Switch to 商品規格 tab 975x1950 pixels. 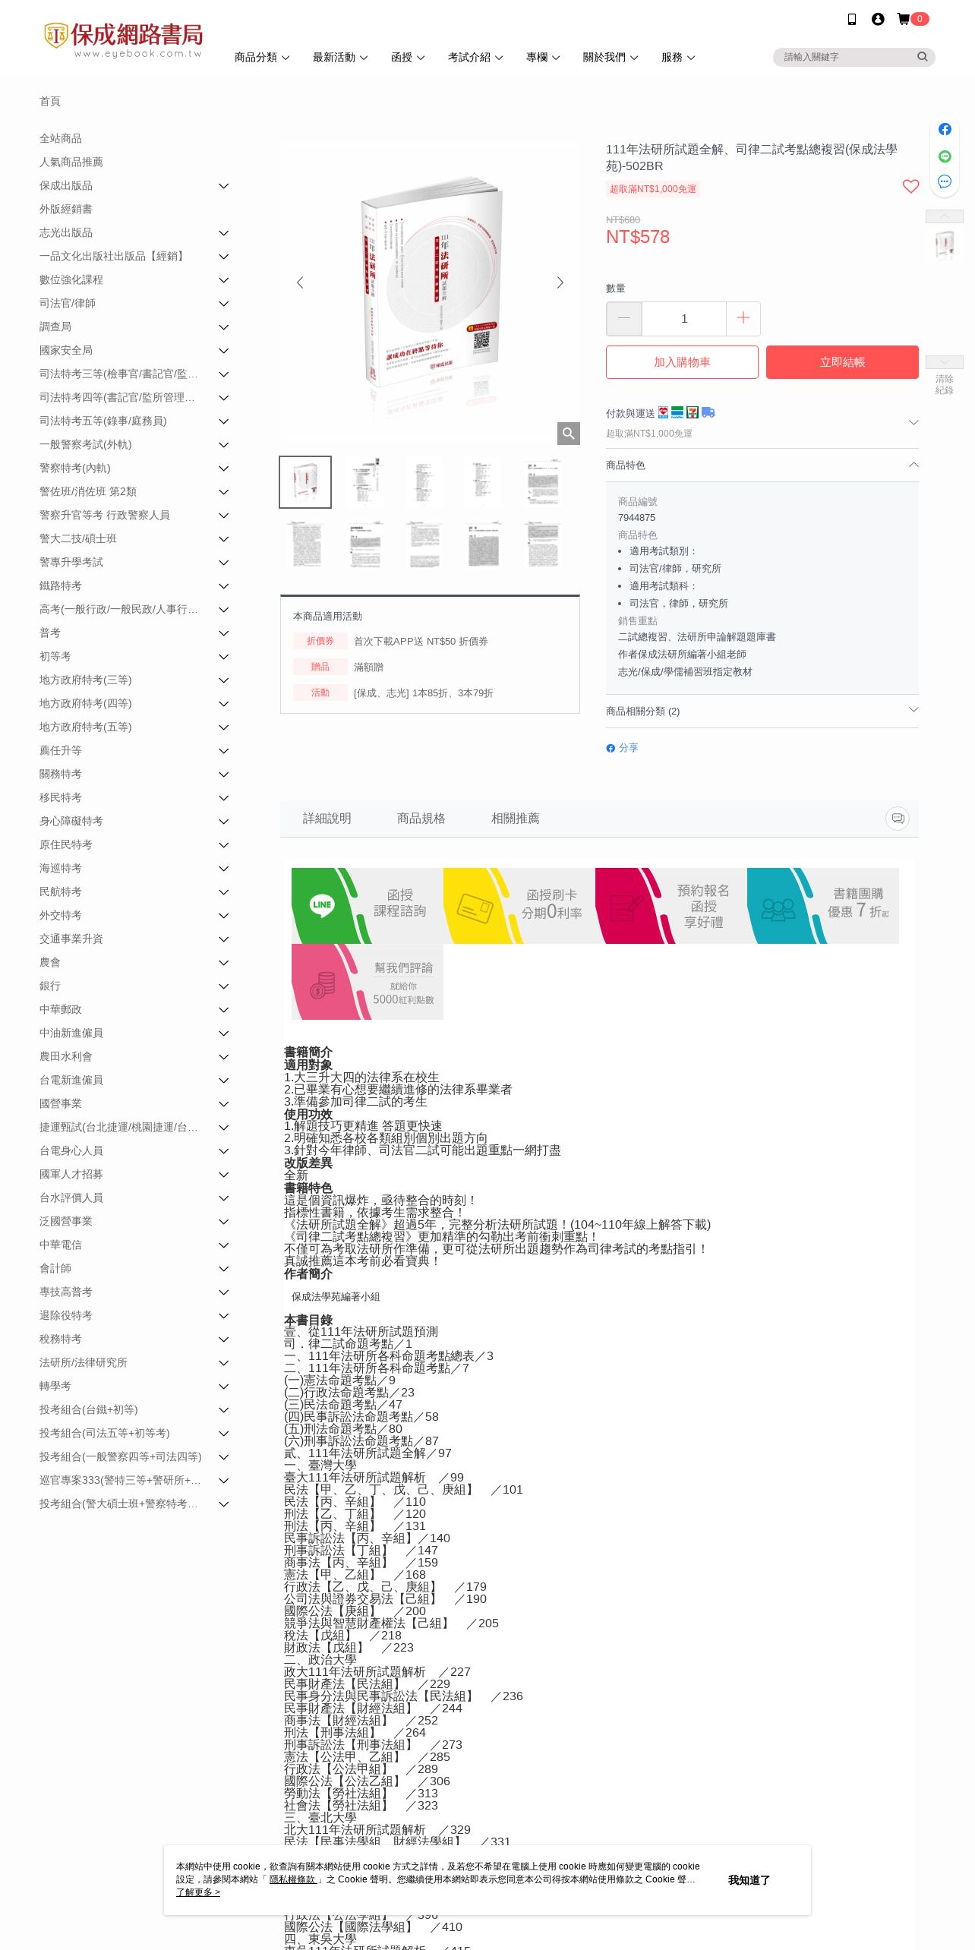[x=421, y=819]
